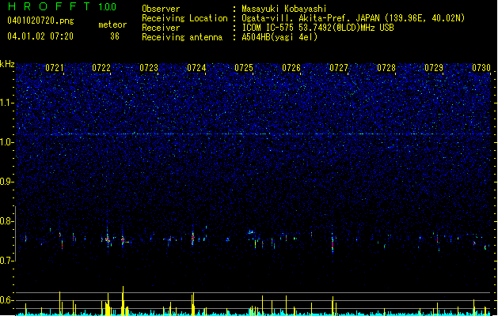The image size is (498, 316).
Task: Click the 0.8 kHz axis label
Action: tap(7, 221)
